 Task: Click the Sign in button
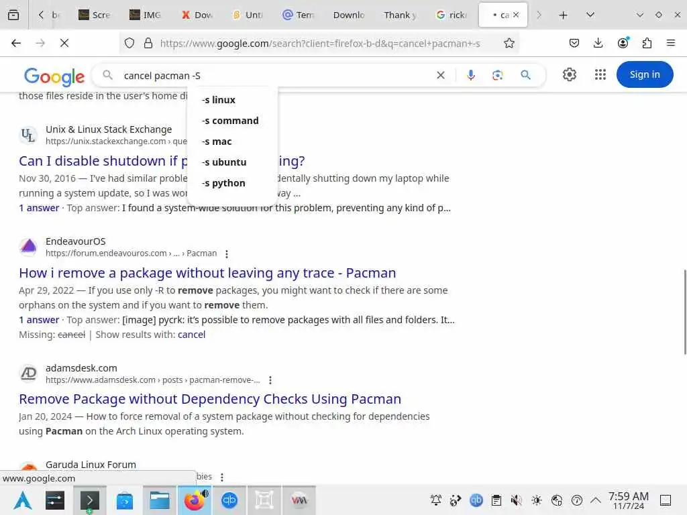pos(645,74)
